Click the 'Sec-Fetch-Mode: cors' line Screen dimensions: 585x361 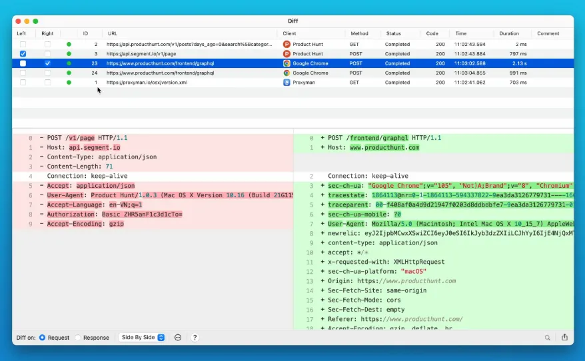[x=434, y=300]
